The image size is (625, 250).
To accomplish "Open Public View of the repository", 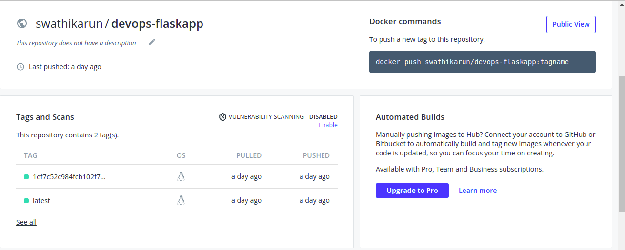I will click(571, 24).
